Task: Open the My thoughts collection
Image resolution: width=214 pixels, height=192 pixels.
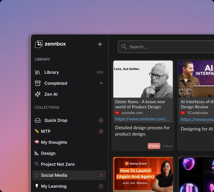Action: (54, 142)
